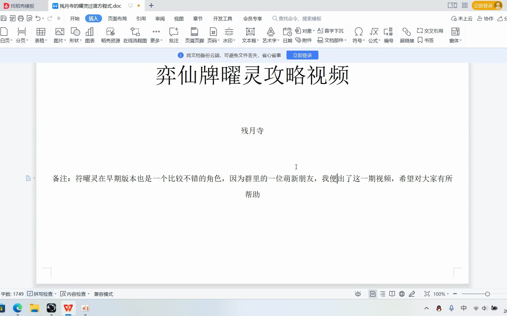The height and width of the screenshot is (316, 507).
Task: Apply 首字下沉 drop cap
Action: tap(330, 31)
